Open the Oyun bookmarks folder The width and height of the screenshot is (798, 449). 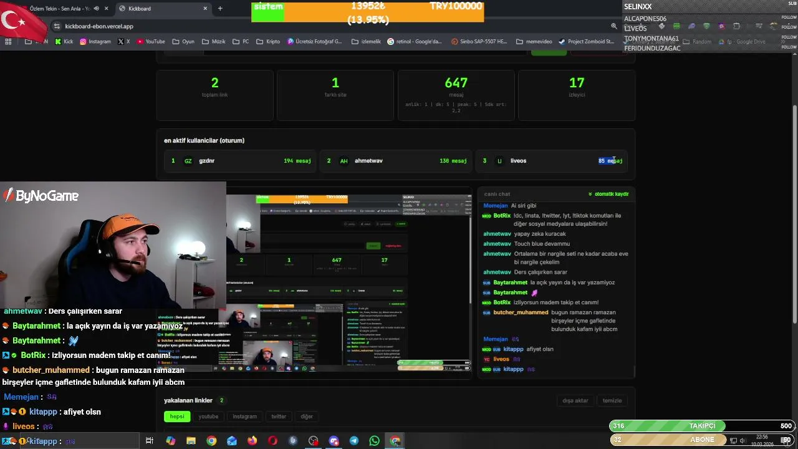click(x=183, y=42)
